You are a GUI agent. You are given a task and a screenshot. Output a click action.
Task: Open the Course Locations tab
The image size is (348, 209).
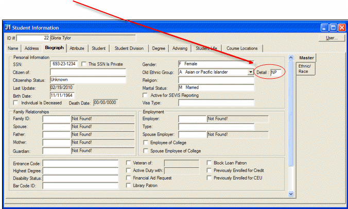coord(242,48)
